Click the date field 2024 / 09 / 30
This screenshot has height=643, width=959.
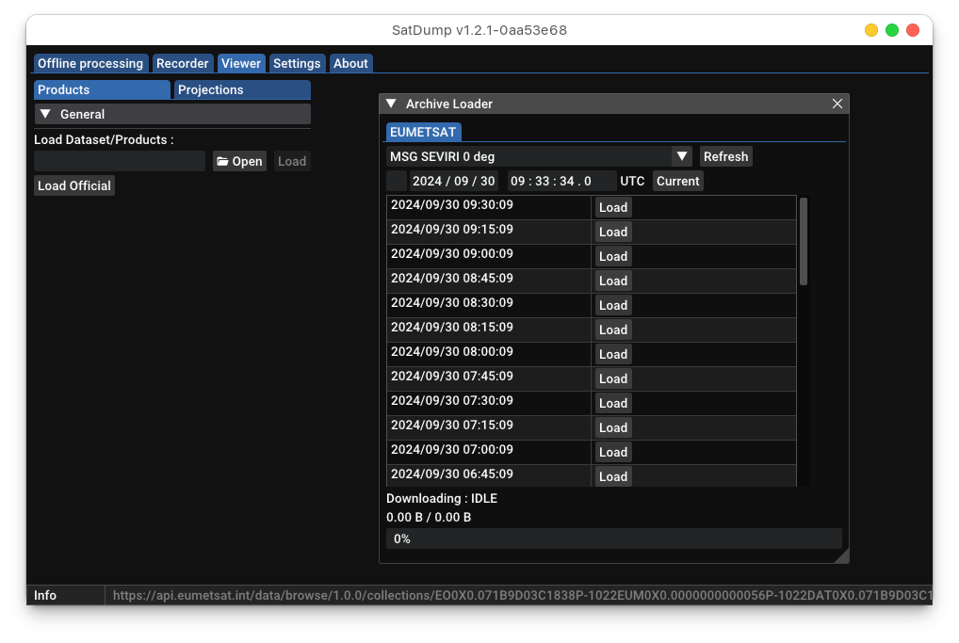454,181
